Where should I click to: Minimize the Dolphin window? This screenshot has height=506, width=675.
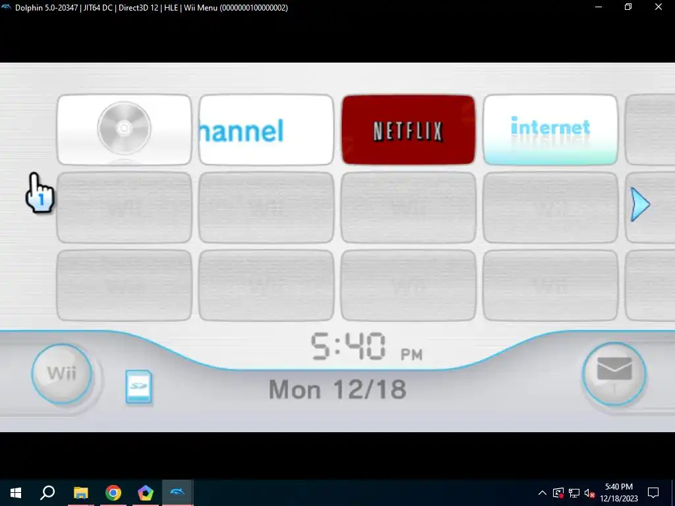coord(599,7)
